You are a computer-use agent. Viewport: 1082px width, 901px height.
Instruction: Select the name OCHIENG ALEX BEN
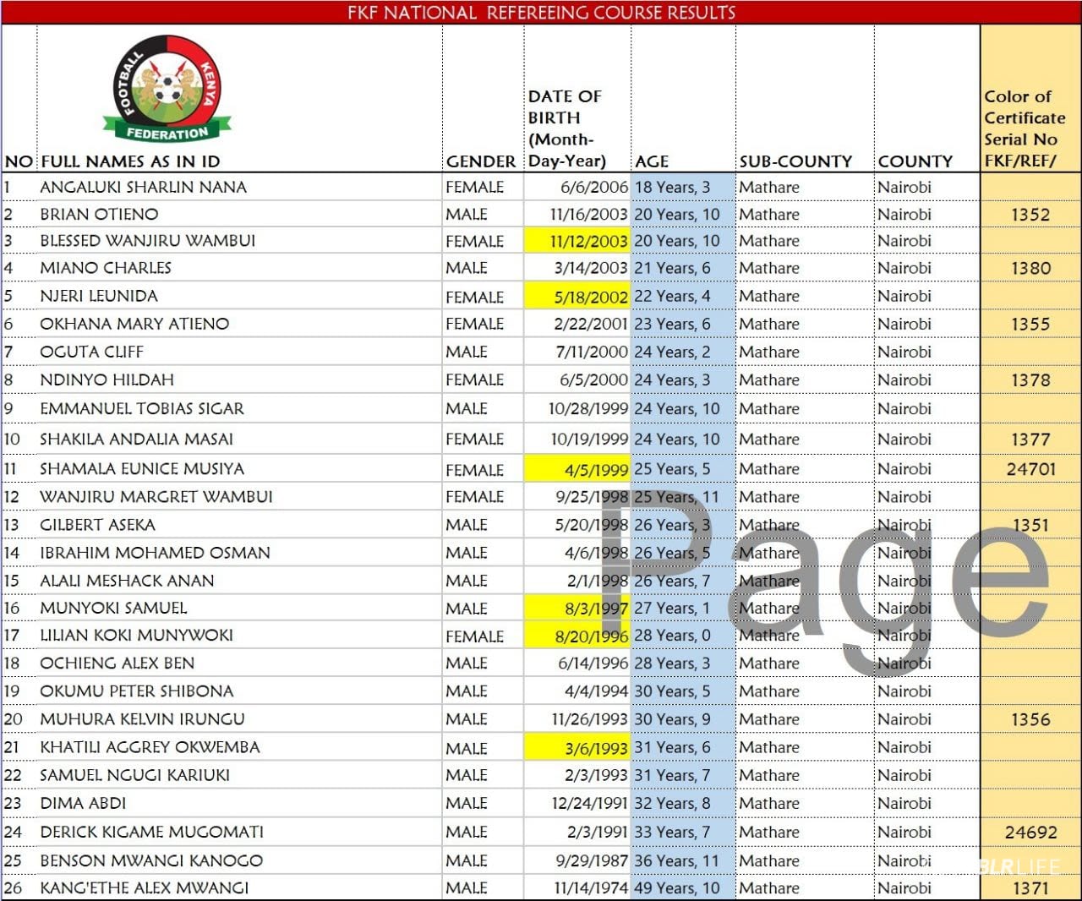coord(117,663)
